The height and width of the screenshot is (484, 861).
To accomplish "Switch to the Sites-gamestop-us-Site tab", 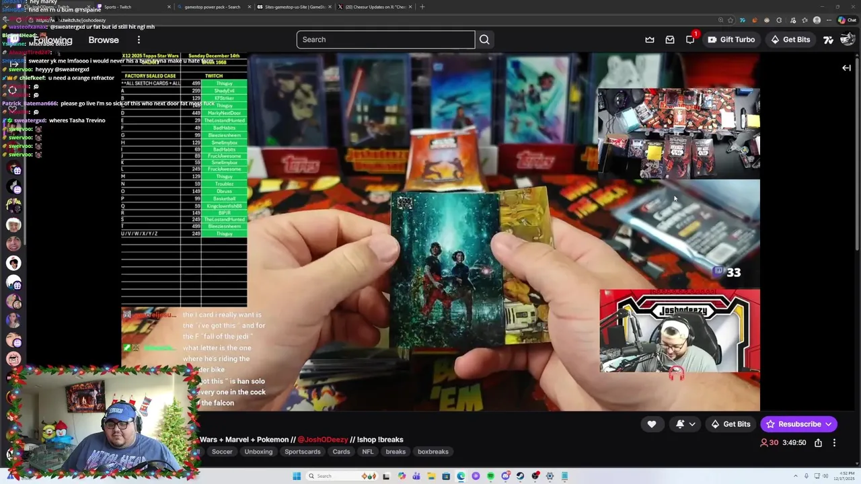I will (294, 7).
